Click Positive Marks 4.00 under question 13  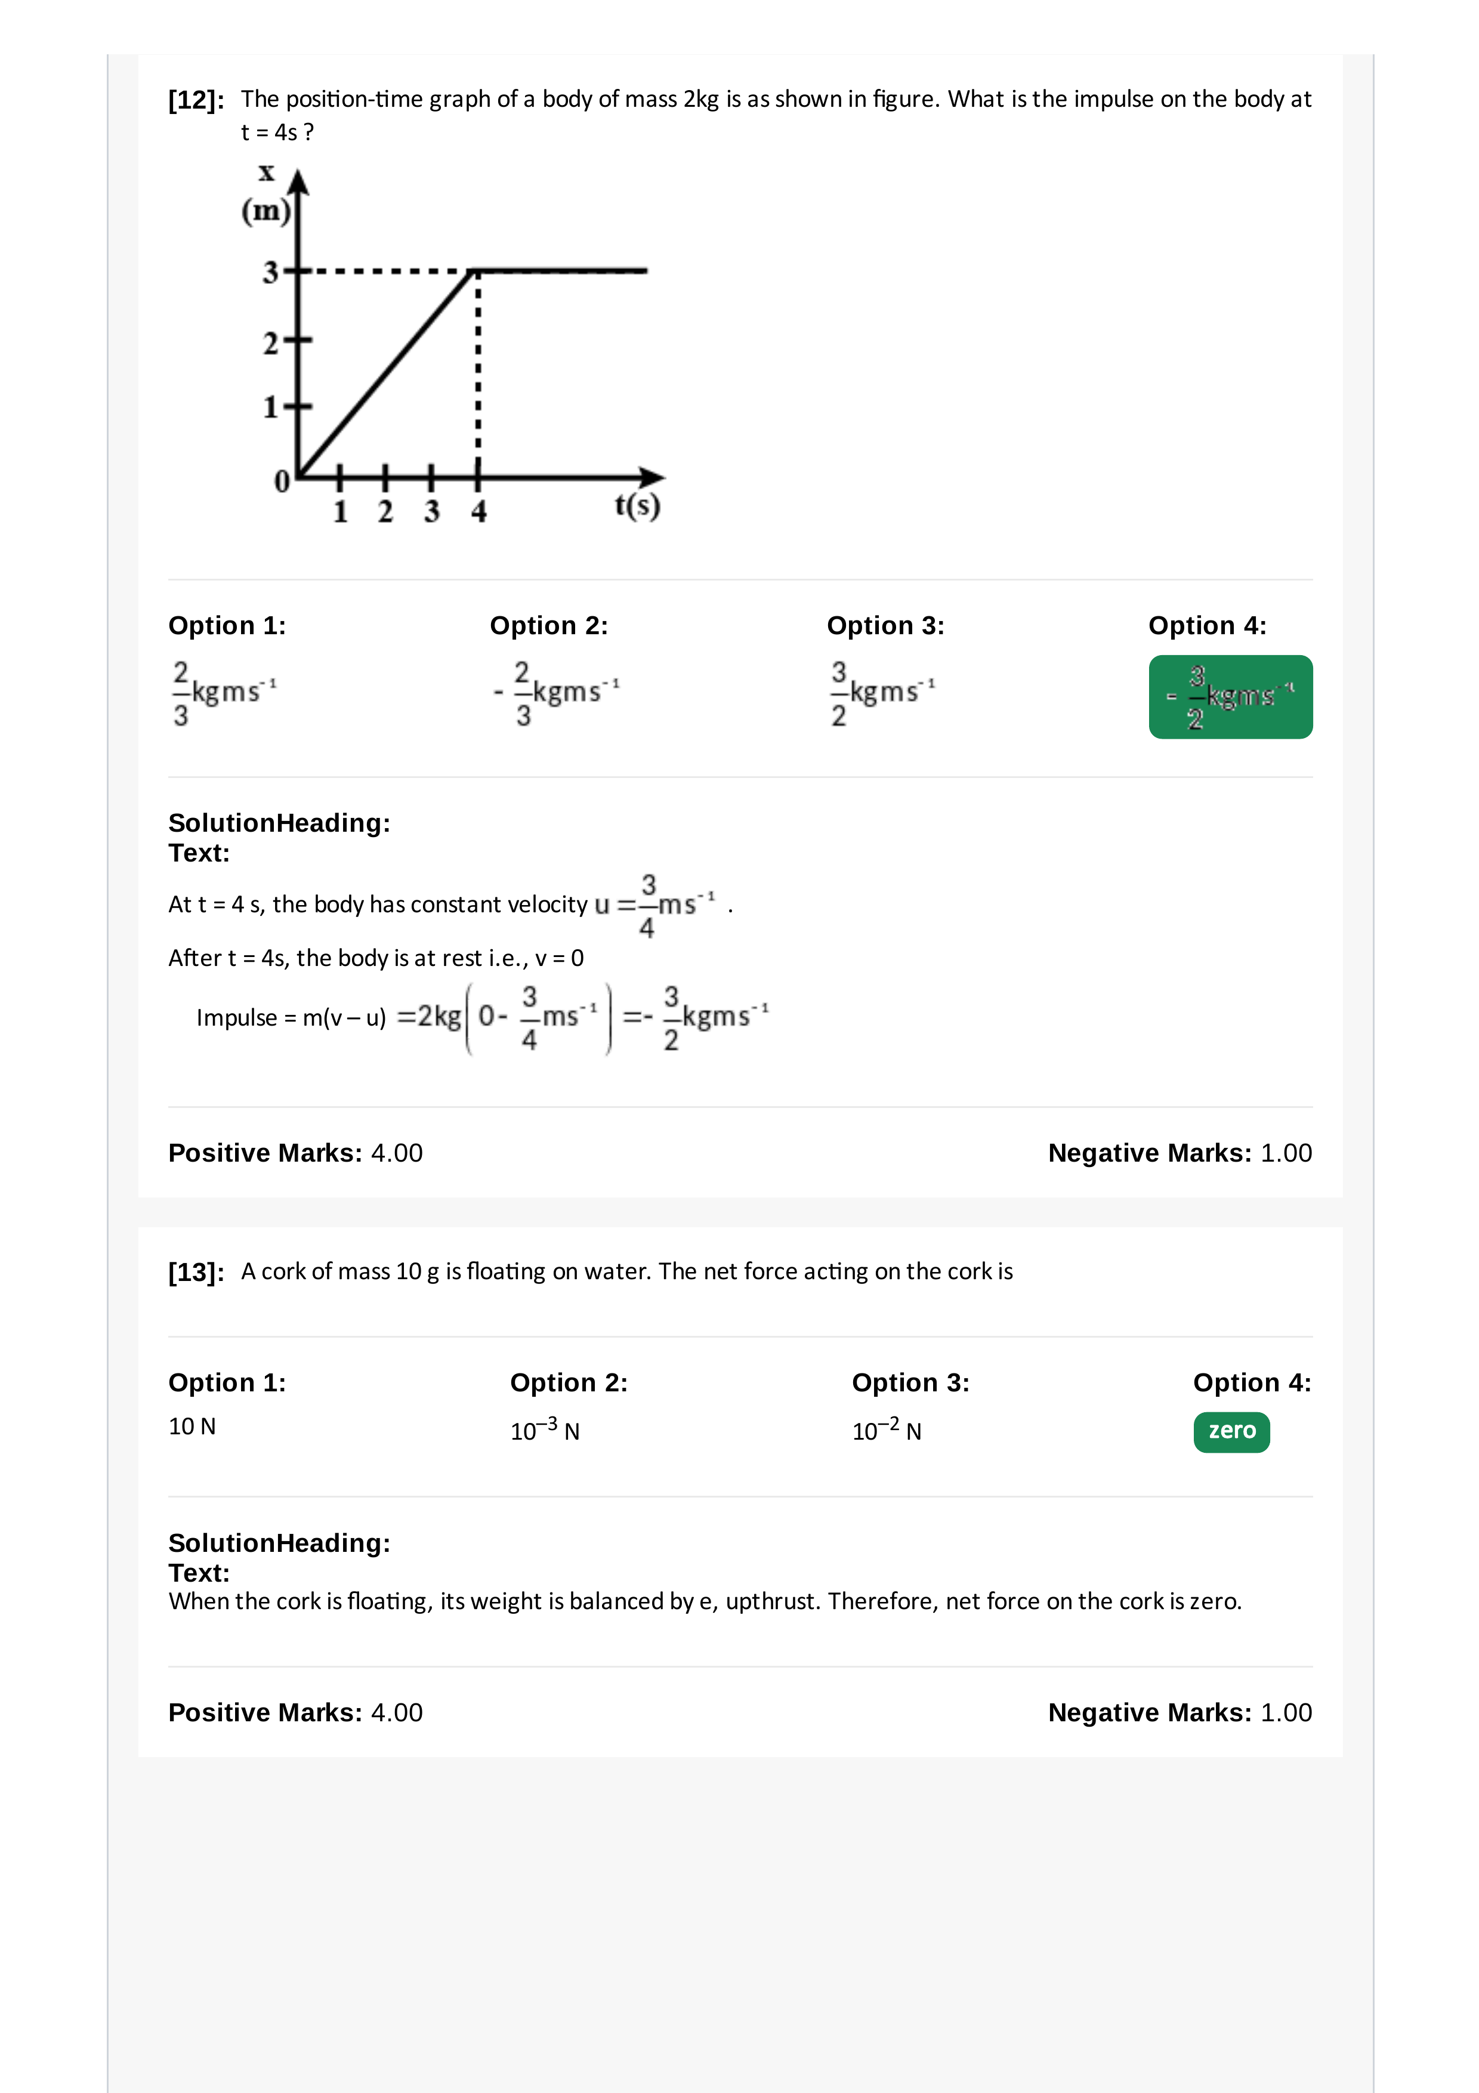295,1713
